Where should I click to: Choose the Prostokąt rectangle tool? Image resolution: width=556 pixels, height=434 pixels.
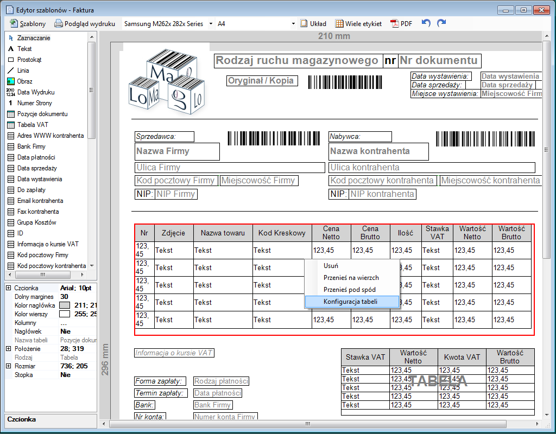(x=29, y=60)
